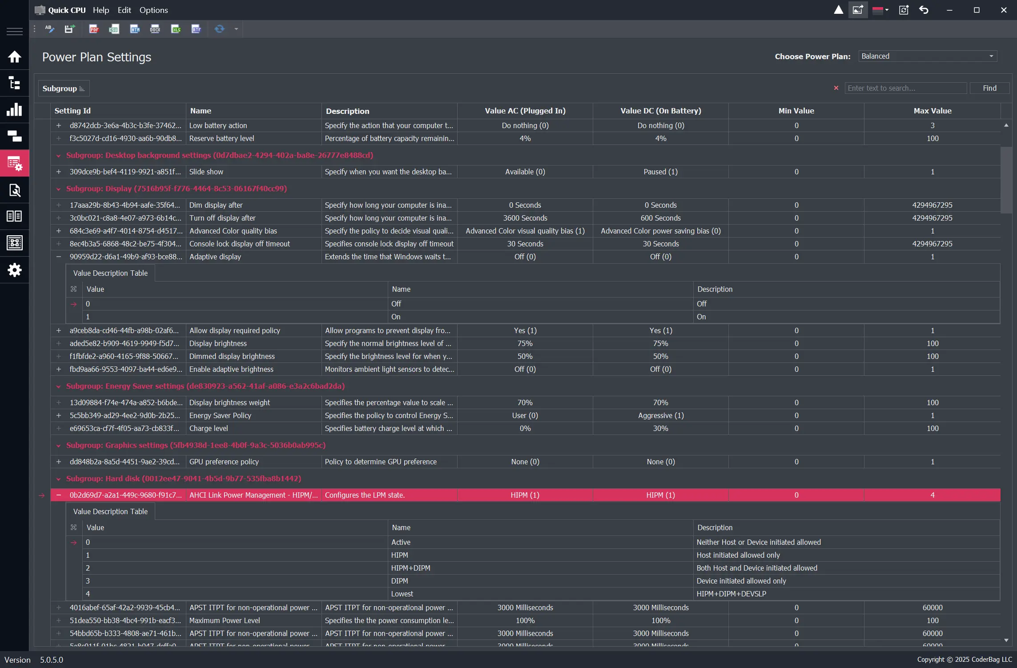1017x668 pixels.
Task: Click the refresh data toolbar icon
Action: (219, 29)
